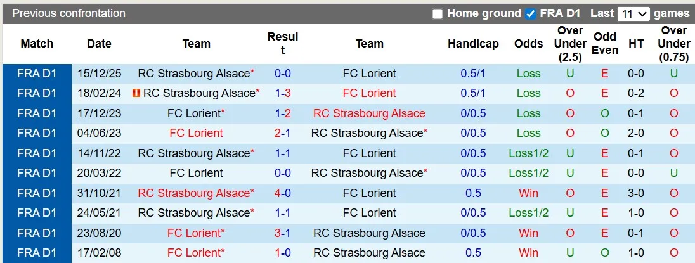Image resolution: width=695 pixels, height=263 pixels.
Task: Open the 3-1 score from 23/08/20
Action: coord(282,233)
